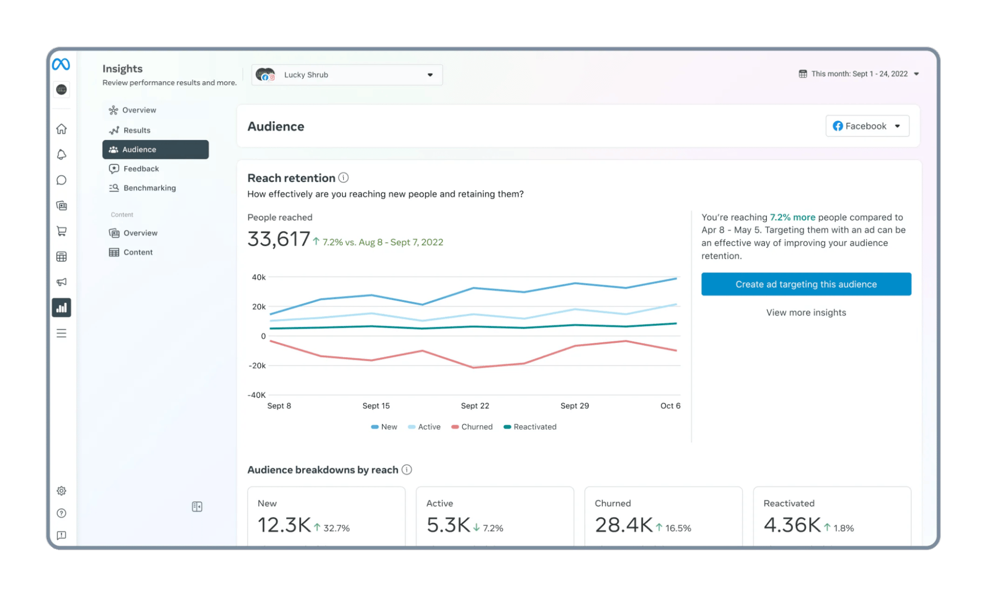Click the home icon in the sidebar

[x=62, y=128]
